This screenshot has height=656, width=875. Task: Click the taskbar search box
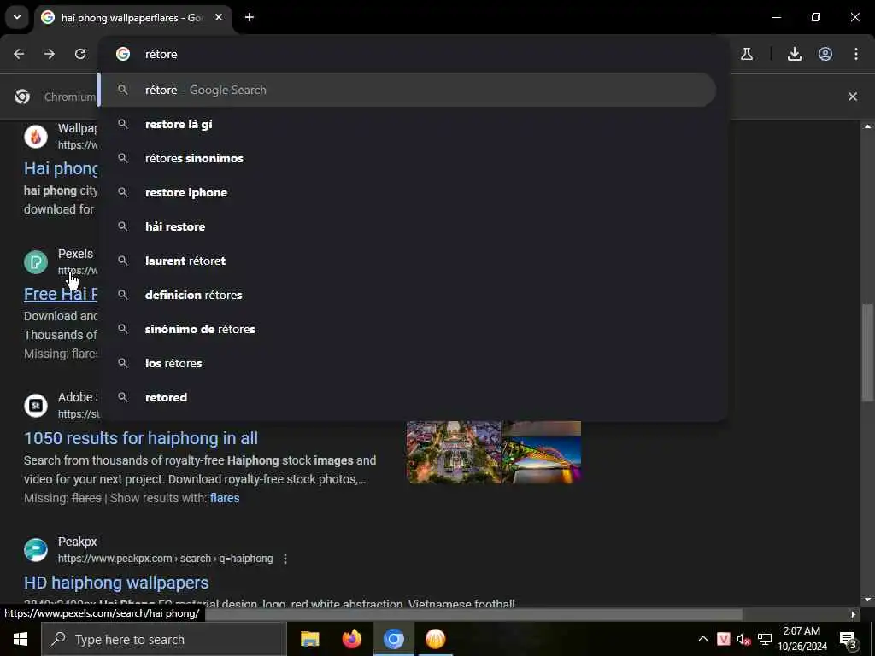164,639
